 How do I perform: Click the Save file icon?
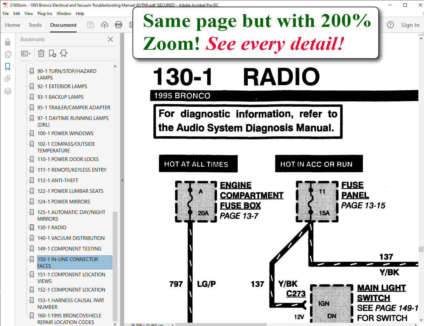click(x=90, y=25)
